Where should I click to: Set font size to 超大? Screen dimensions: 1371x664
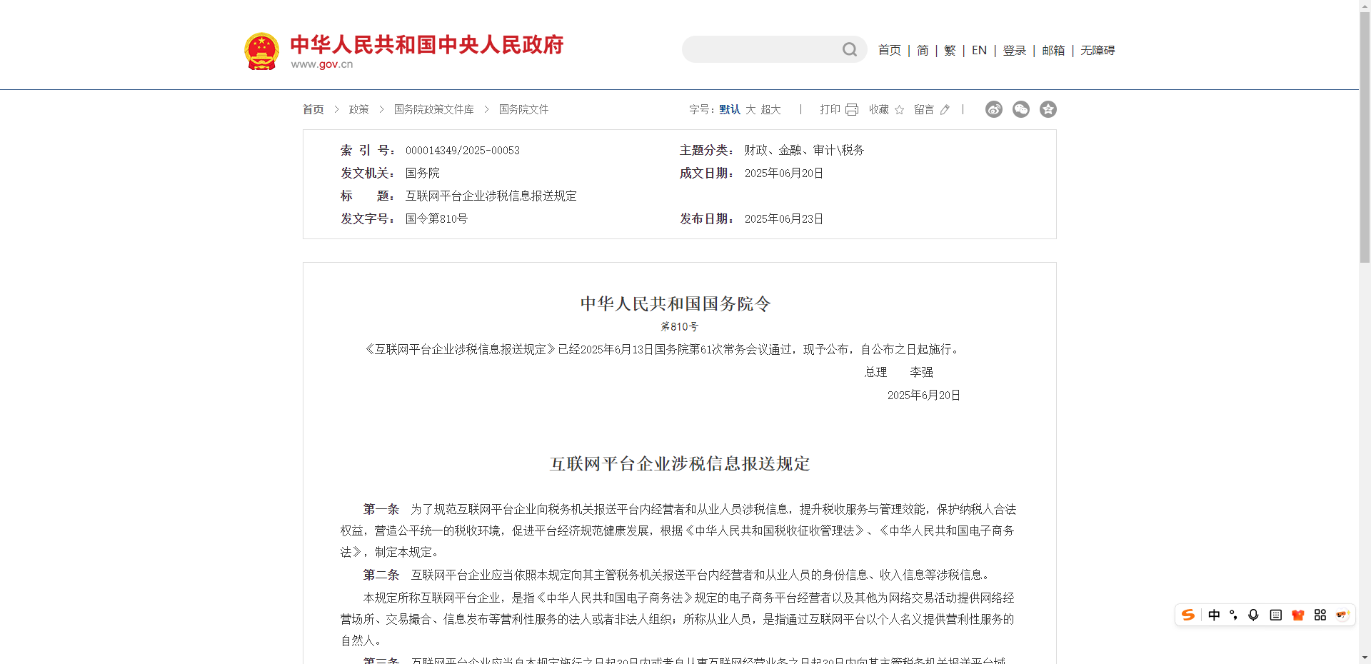770,109
